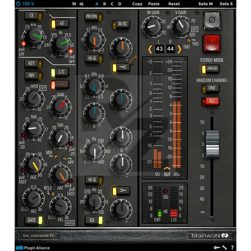251x251 pixels.
Task: Toggle the upper HI-Q switch
Action: [94, 59]
